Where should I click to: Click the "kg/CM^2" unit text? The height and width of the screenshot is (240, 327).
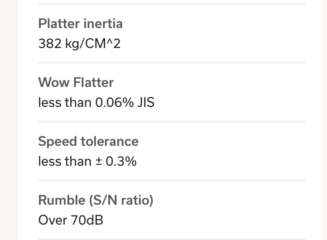[93, 44]
